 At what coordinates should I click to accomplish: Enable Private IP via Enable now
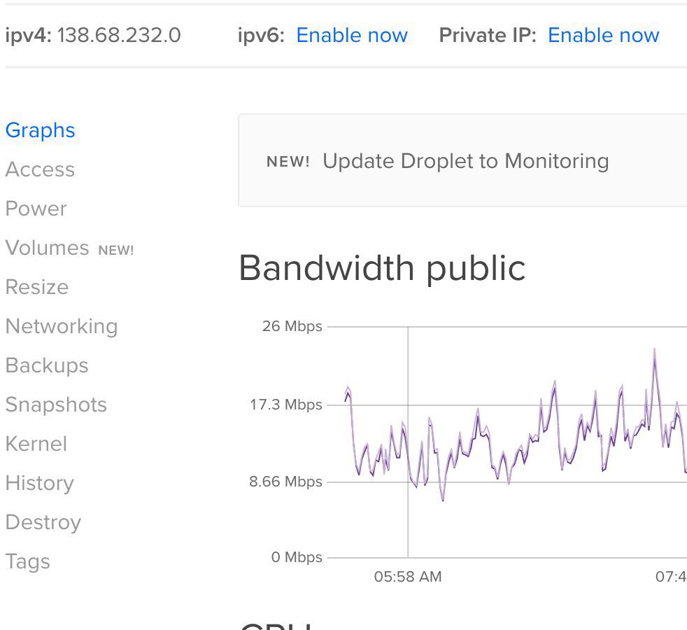pos(603,36)
